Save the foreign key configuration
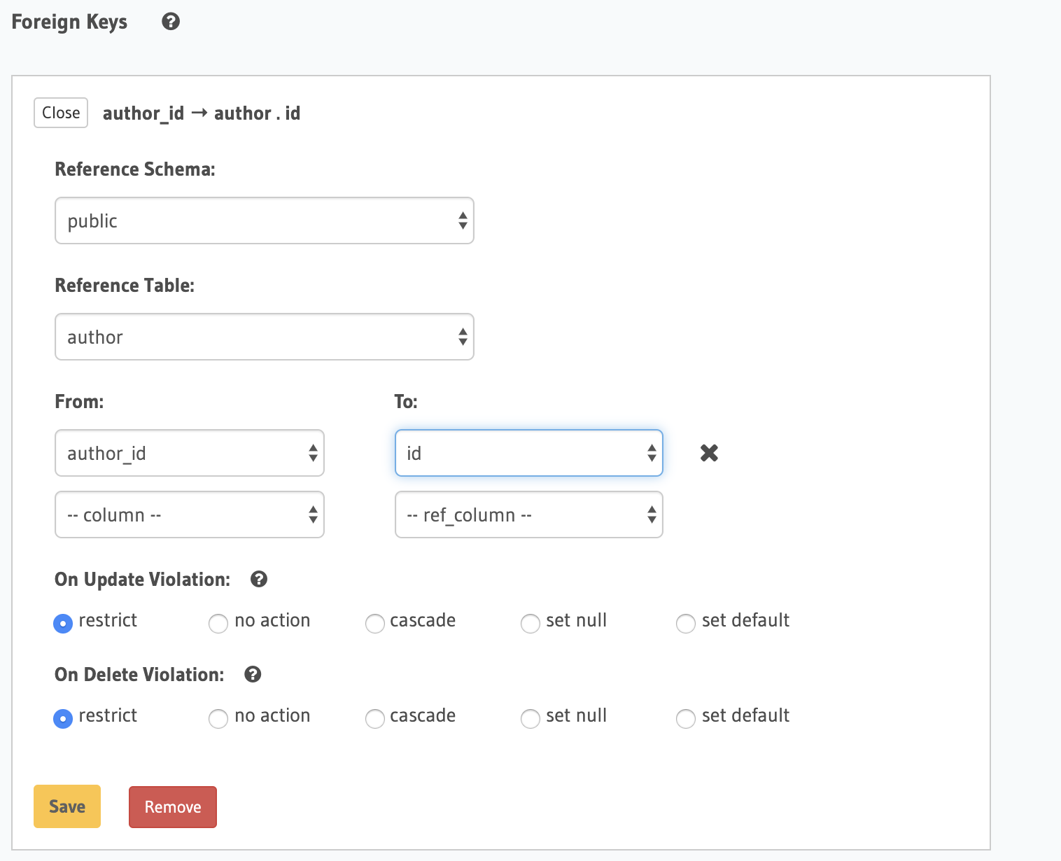 (67, 806)
